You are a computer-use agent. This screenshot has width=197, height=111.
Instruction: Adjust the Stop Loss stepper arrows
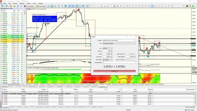coord(112,57)
